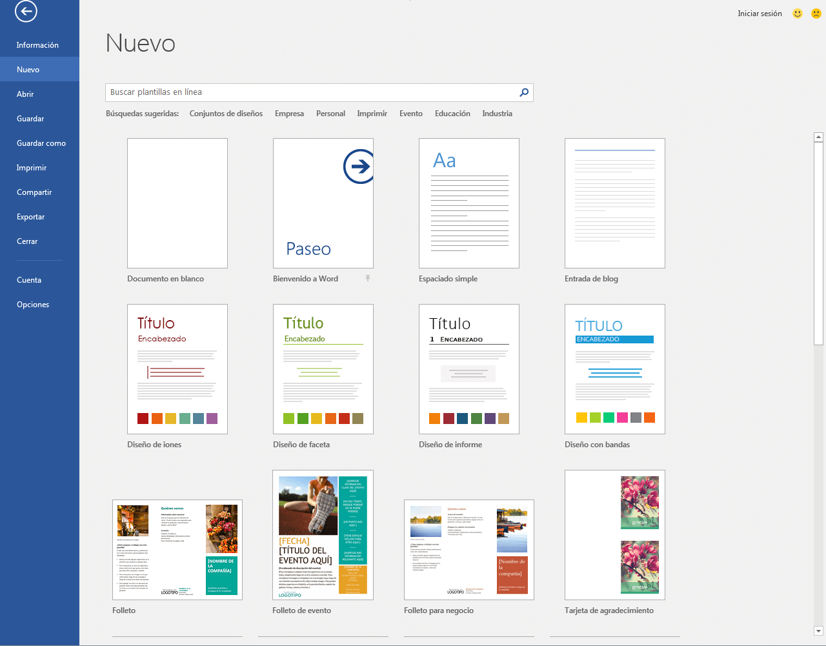Select the Diseño de informe thumbnail

pyautogui.click(x=469, y=369)
